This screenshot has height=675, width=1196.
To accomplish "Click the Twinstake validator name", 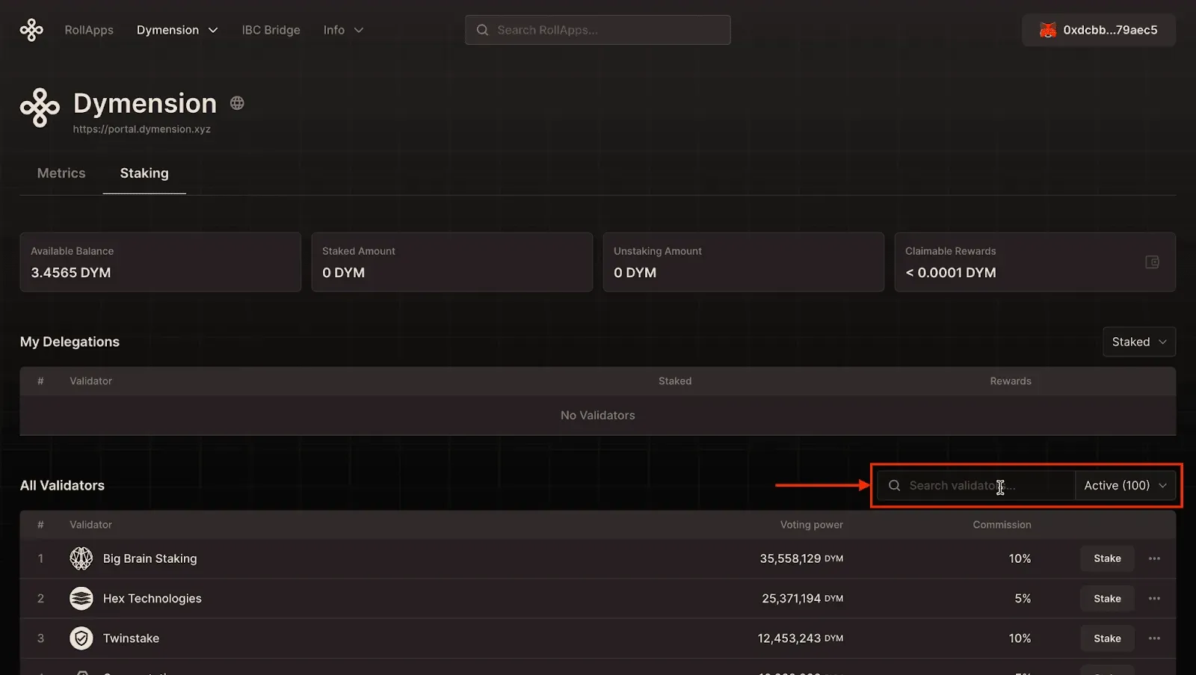I will point(131,638).
